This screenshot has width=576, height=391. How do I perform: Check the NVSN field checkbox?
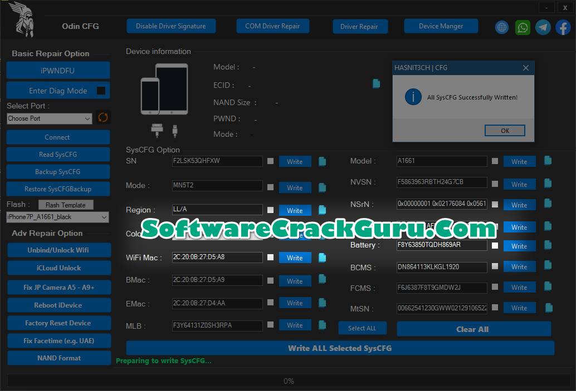click(x=495, y=184)
